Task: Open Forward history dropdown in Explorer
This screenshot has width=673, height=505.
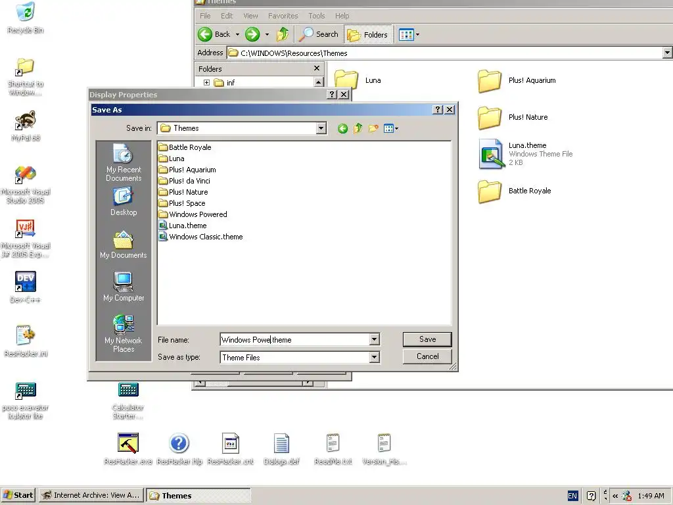Action: (x=267, y=34)
